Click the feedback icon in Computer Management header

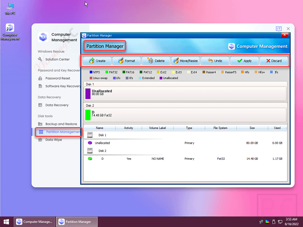coord(279,29)
